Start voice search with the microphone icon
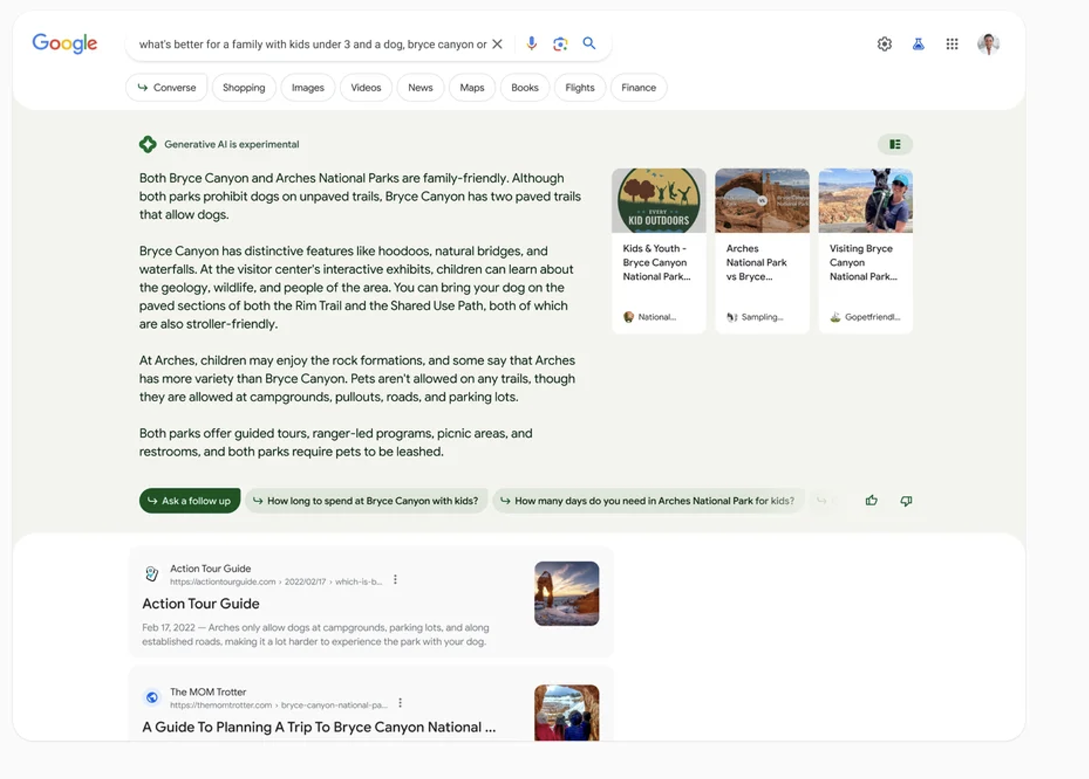1089x779 pixels. pyautogui.click(x=531, y=44)
